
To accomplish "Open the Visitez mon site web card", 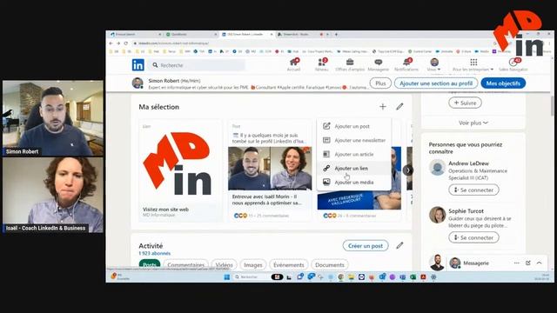I will click(180, 170).
